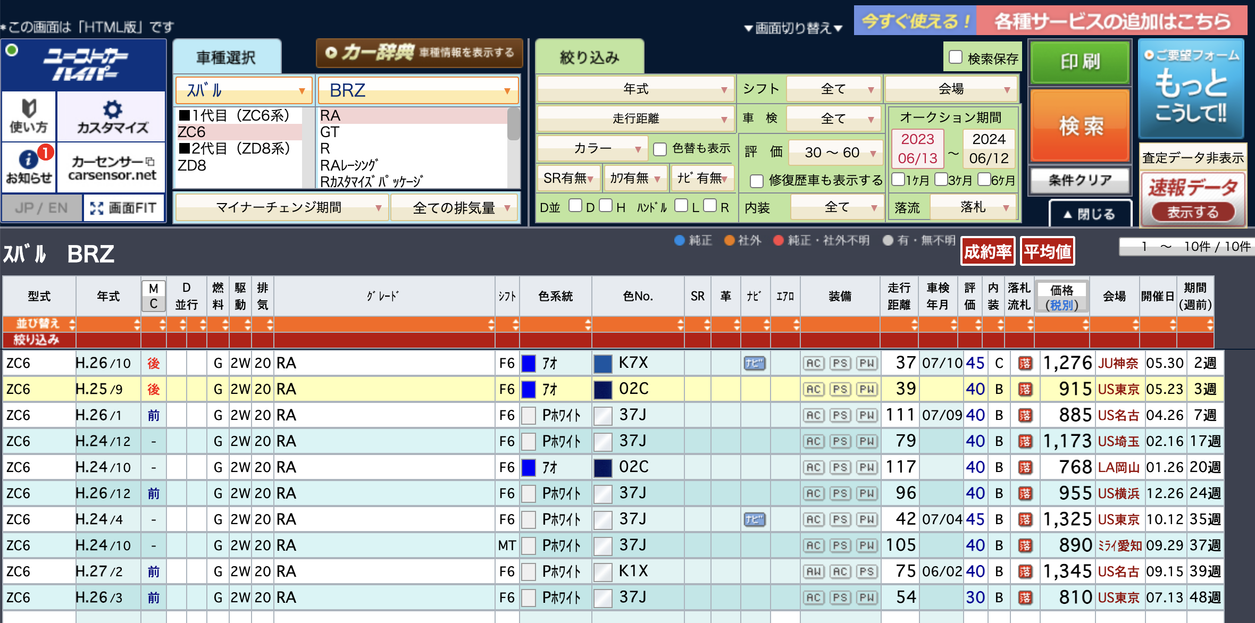Screen dimensions: 1255x623
Task: Click the 走行距離 column sort arrows
Action: (x=914, y=324)
